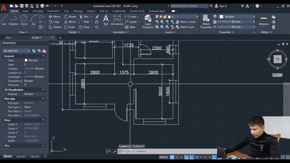The image size is (290, 163).
Task: Select the Scale tool
Action: click(69, 27)
